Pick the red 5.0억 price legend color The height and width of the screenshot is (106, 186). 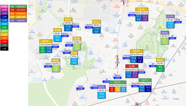click(x=4, y=42)
